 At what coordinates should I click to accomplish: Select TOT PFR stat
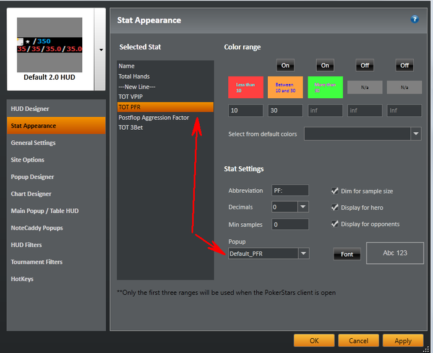pyautogui.click(x=165, y=107)
